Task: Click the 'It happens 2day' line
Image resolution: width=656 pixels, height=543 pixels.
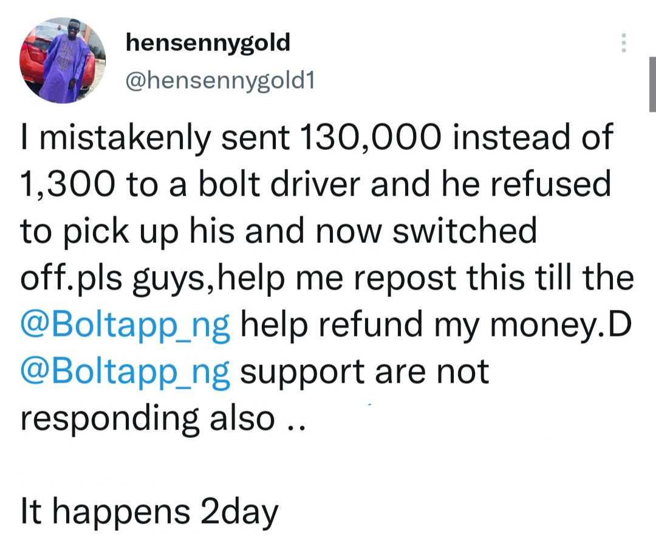Action: click(149, 511)
